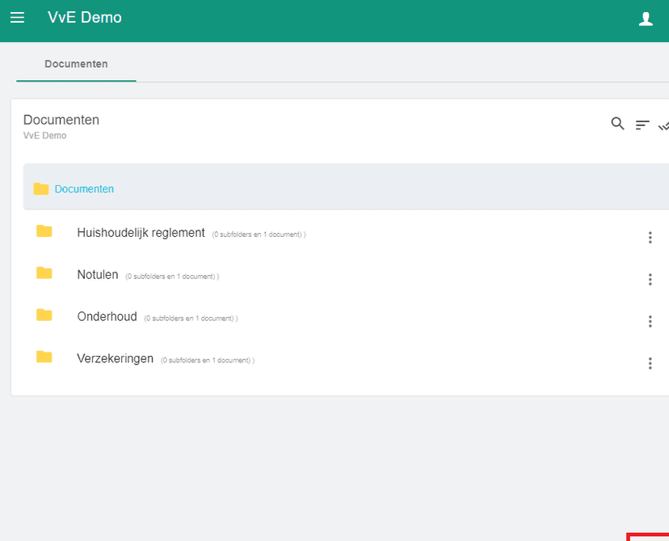Click the Notulen folder icon

point(44,274)
